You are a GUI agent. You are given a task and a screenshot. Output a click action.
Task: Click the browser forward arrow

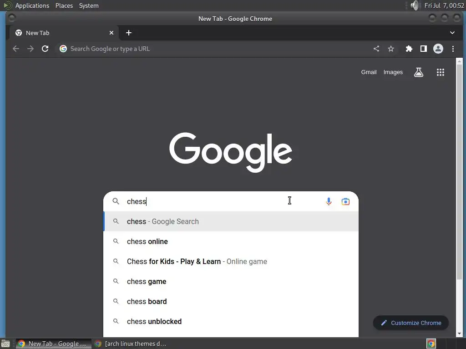pos(30,49)
